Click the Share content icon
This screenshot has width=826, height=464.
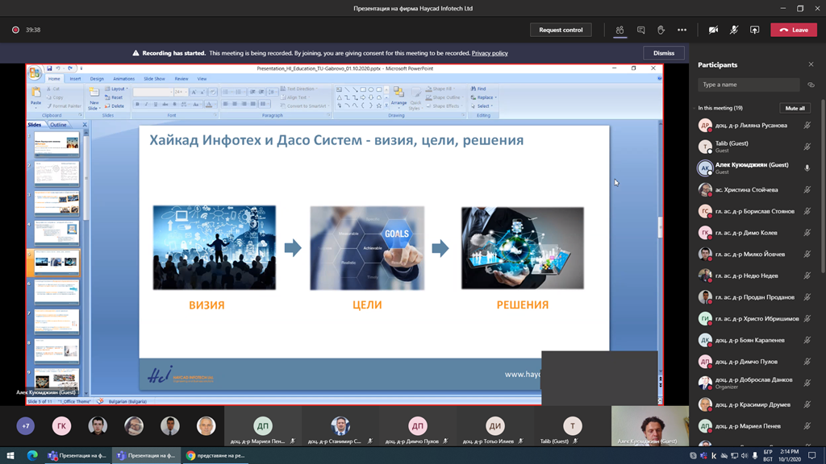click(x=754, y=30)
